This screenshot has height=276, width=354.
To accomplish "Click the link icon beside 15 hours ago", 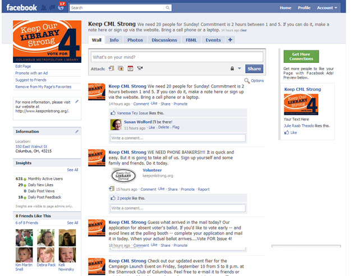I will 112,188.
